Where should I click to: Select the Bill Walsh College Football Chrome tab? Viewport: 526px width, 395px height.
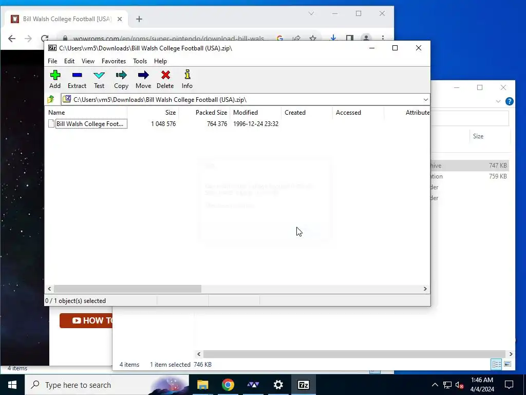pos(66,19)
